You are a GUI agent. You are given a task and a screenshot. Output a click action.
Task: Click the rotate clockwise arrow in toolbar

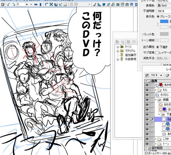tap(13, 4)
